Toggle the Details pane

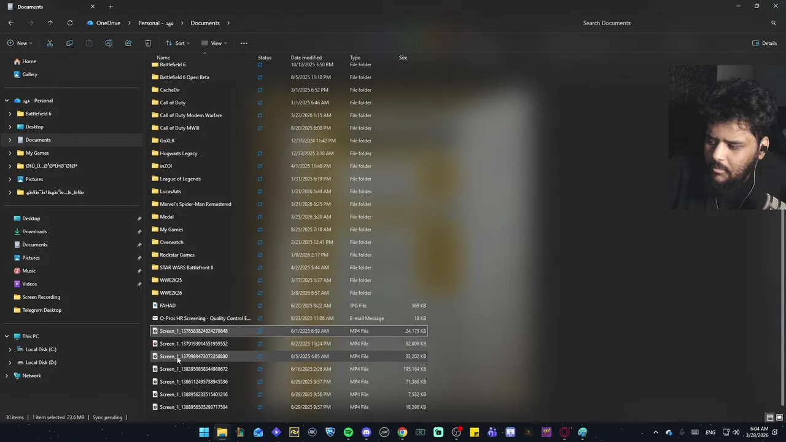[x=765, y=43]
